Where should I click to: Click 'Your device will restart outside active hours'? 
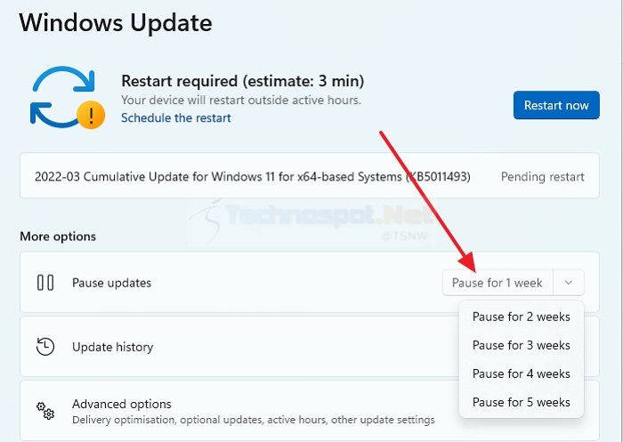pos(241,100)
